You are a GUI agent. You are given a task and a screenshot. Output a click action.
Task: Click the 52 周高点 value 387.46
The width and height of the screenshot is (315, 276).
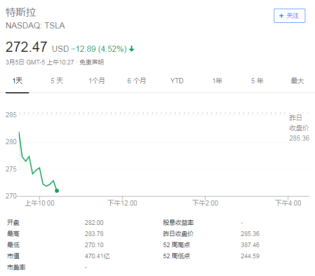pyautogui.click(x=250, y=245)
